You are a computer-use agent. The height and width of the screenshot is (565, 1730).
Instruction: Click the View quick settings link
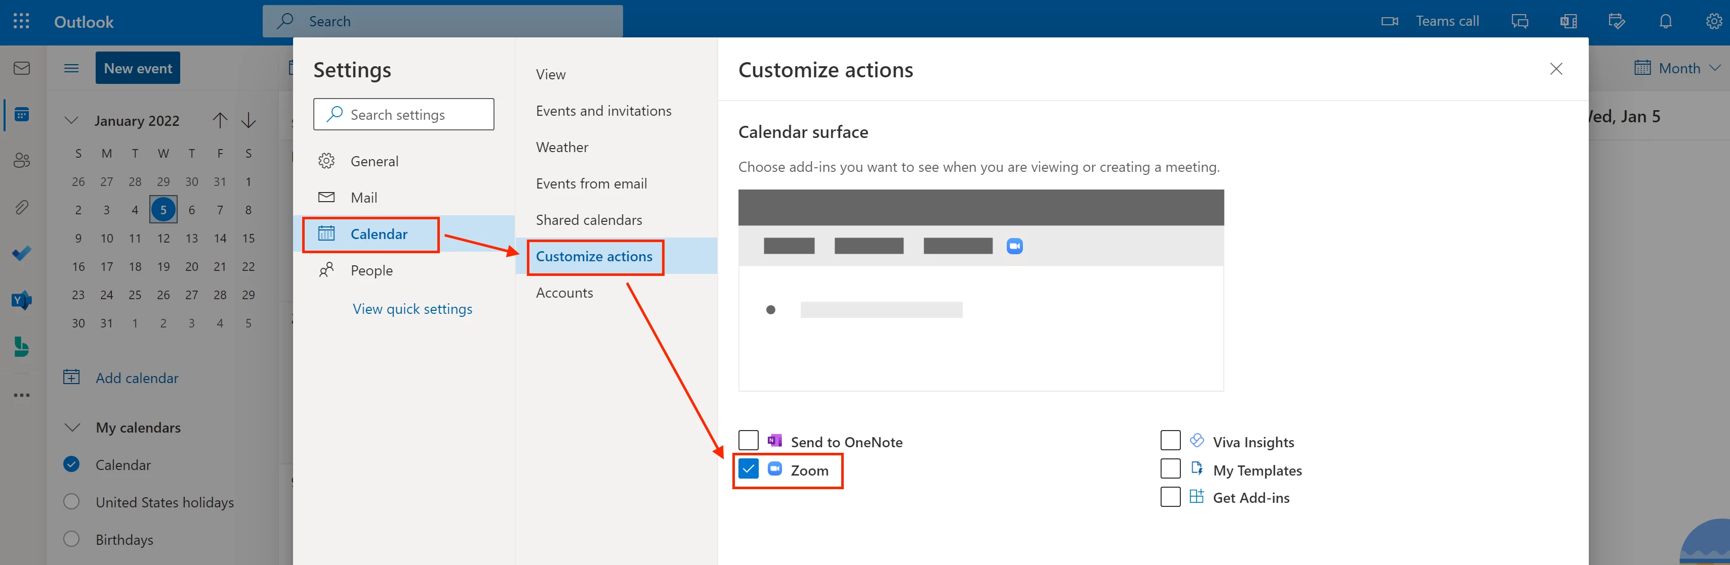pos(413,309)
